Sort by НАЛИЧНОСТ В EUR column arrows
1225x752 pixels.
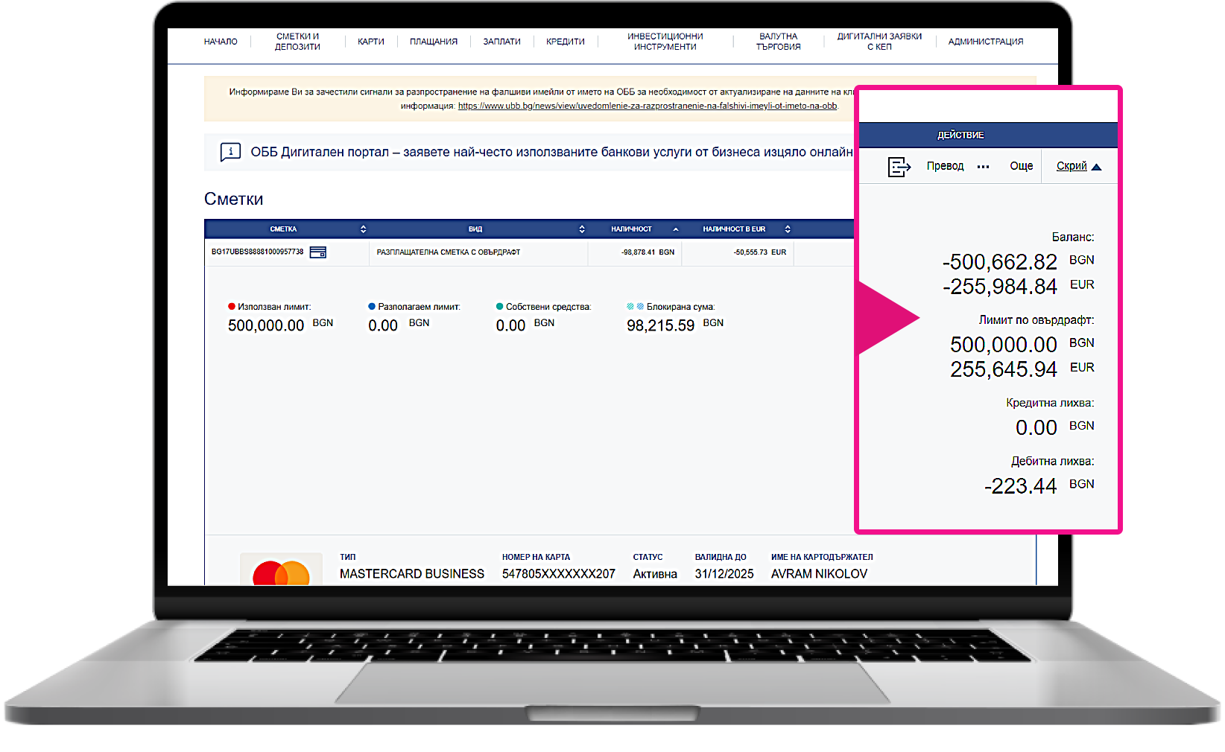click(x=788, y=229)
